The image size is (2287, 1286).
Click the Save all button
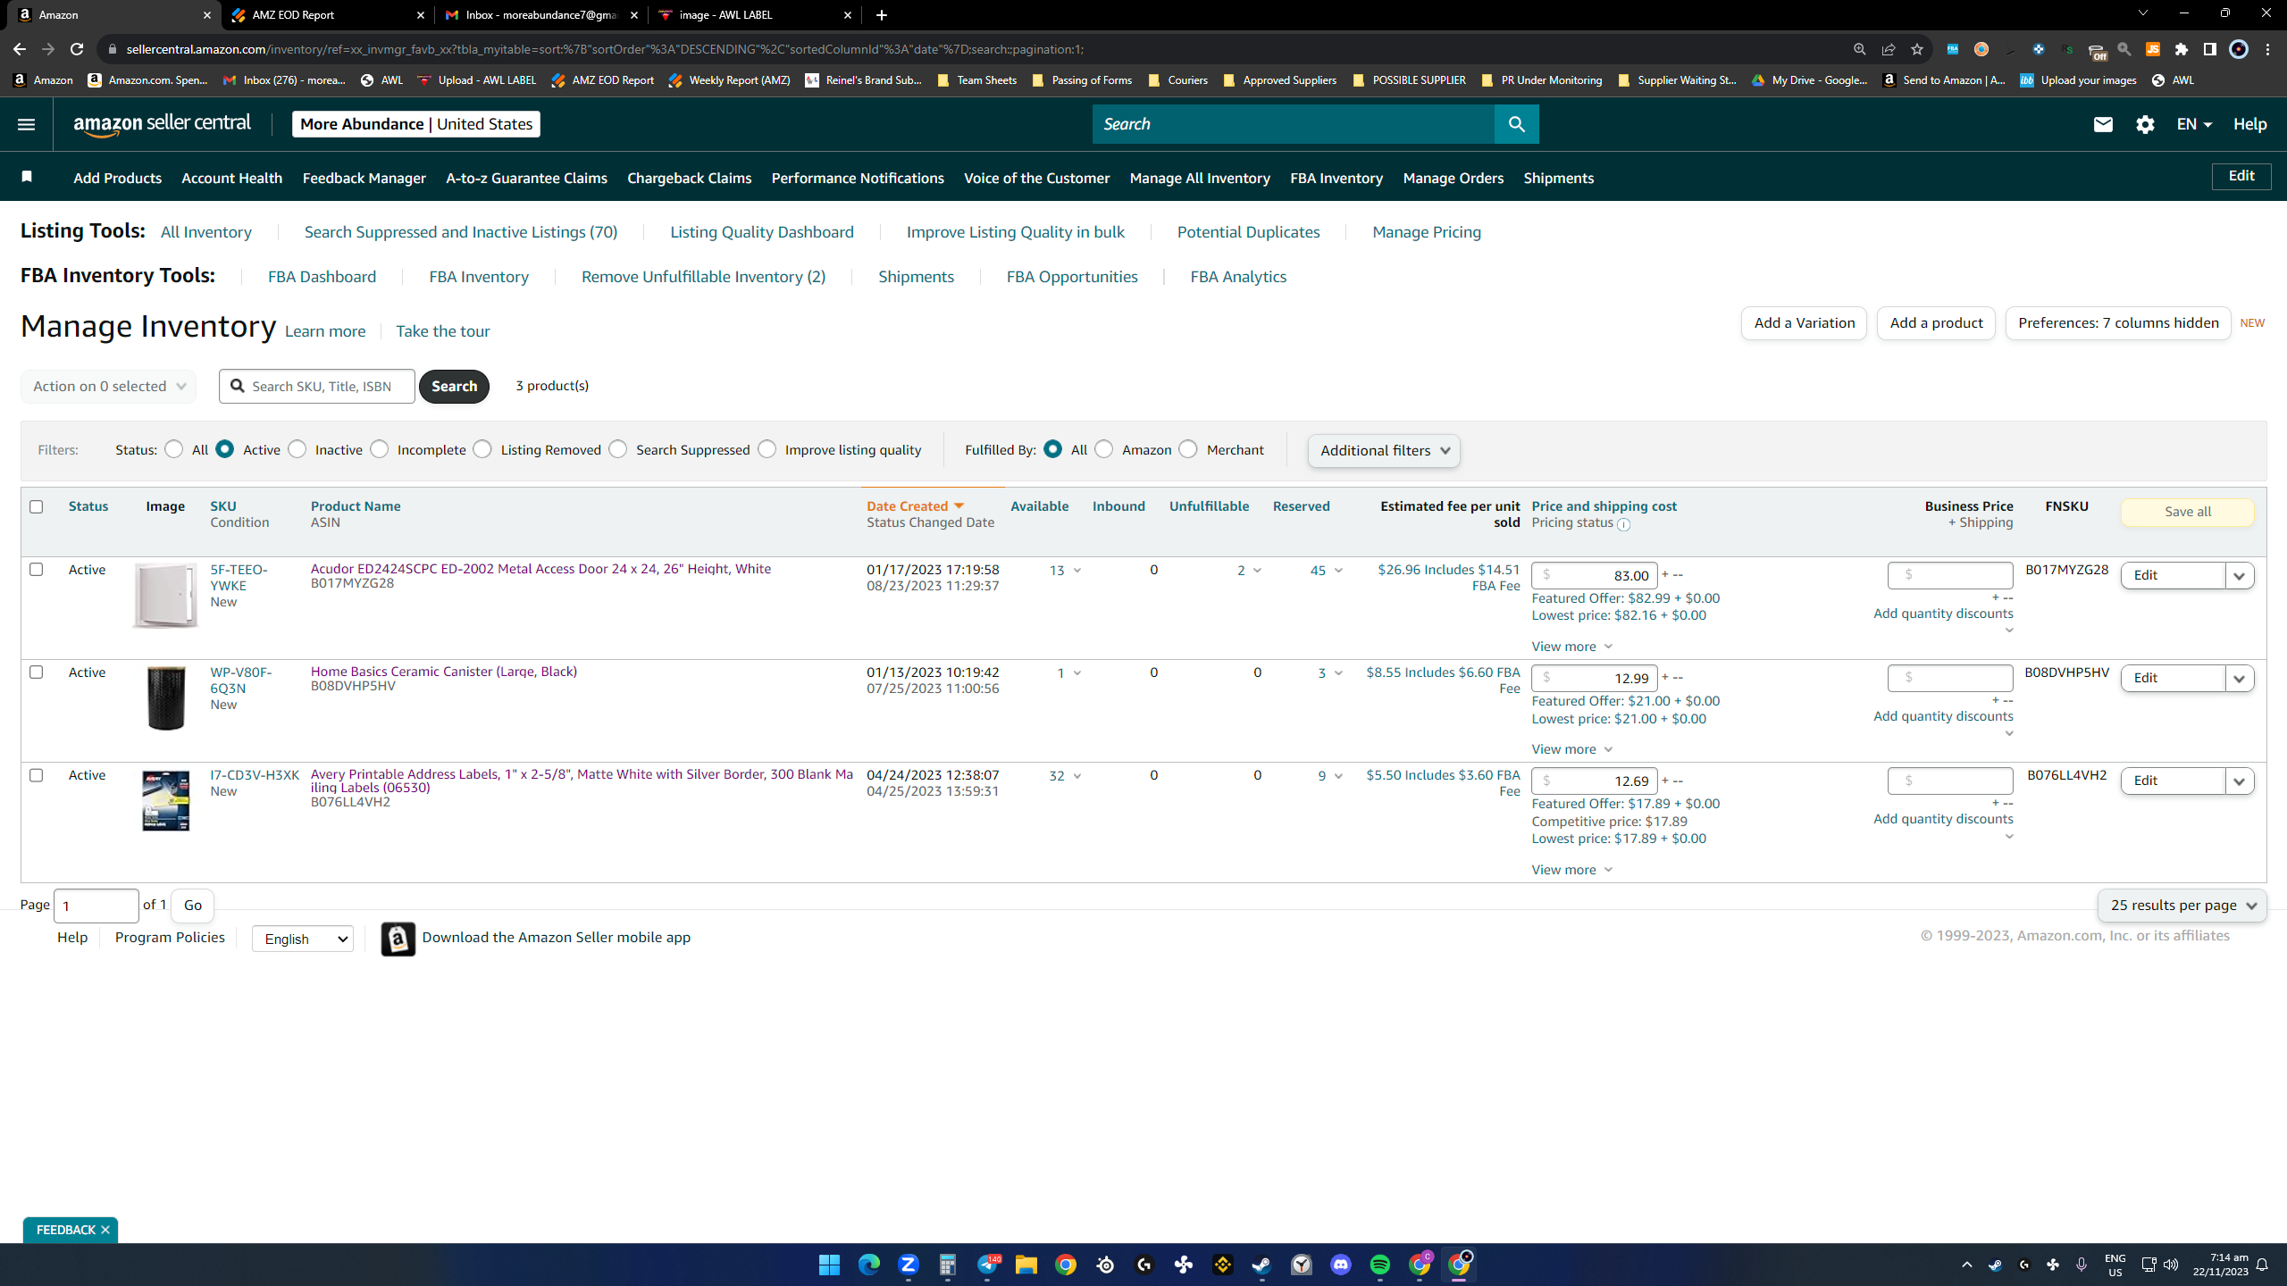(2188, 512)
